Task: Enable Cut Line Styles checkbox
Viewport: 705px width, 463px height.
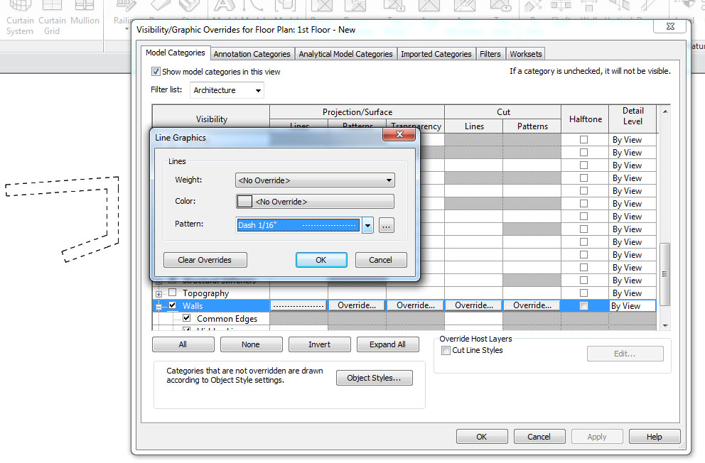Action: click(x=446, y=351)
